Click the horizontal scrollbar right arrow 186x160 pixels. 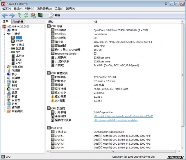tap(179, 152)
